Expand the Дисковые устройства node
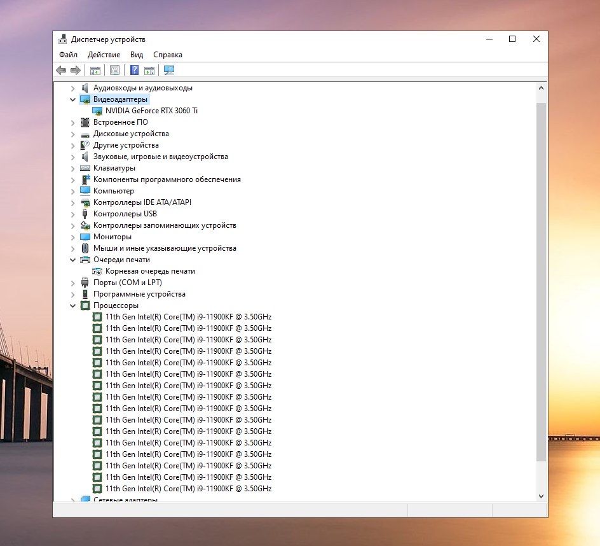The width and height of the screenshot is (600, 546). point(72,134)
